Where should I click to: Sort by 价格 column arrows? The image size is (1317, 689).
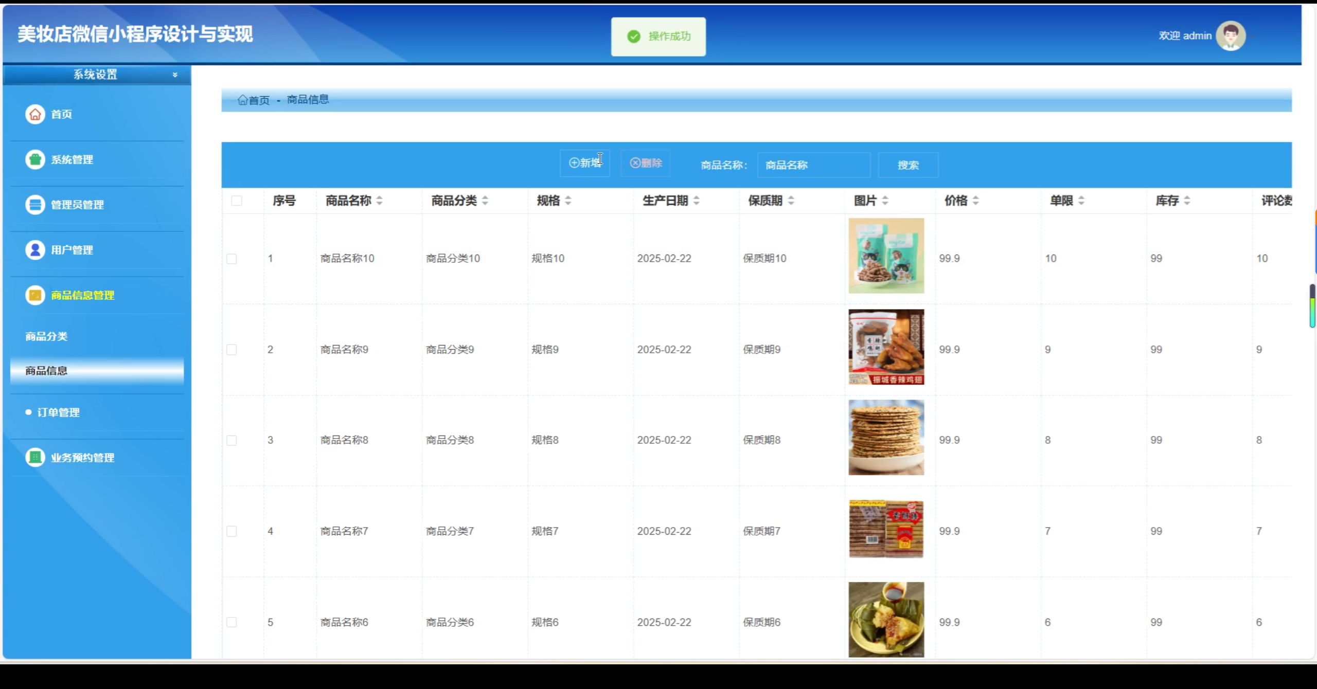[975, 201]
